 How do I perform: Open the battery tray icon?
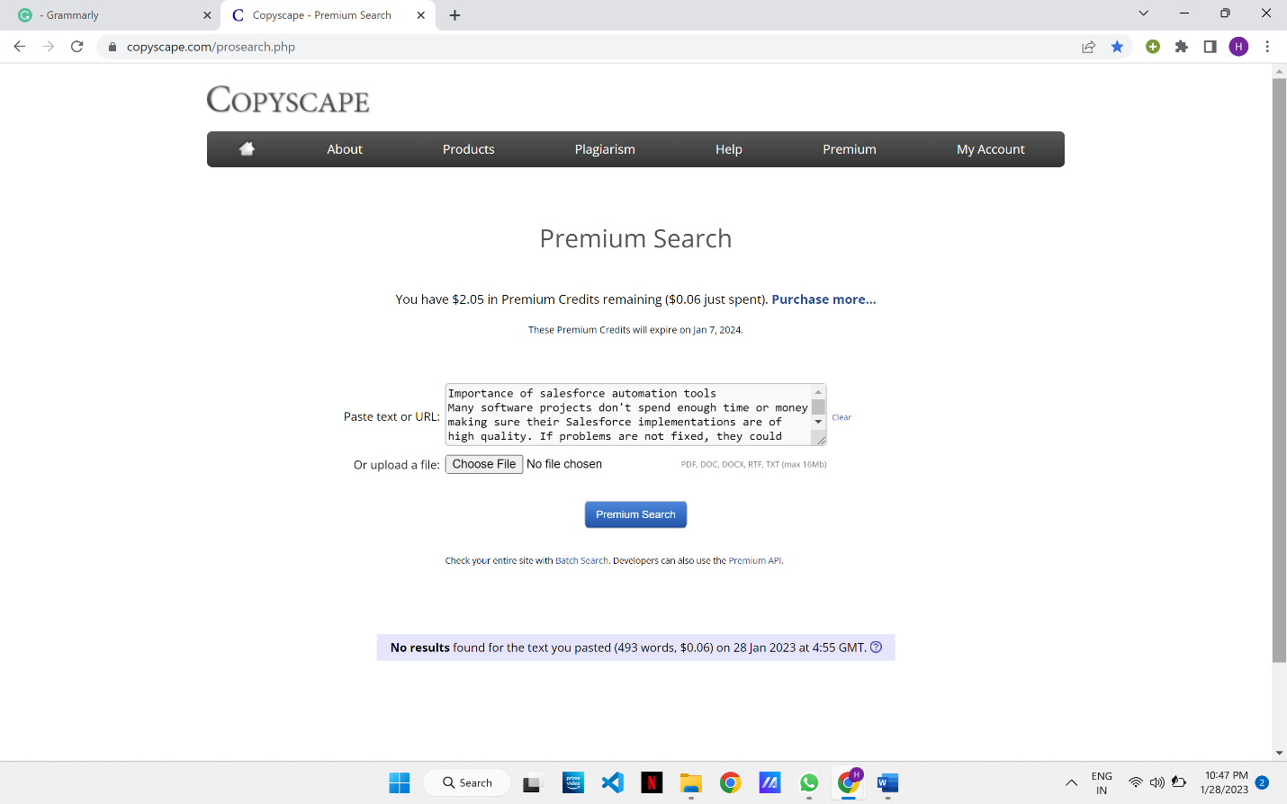click(x=1179, y=783)
